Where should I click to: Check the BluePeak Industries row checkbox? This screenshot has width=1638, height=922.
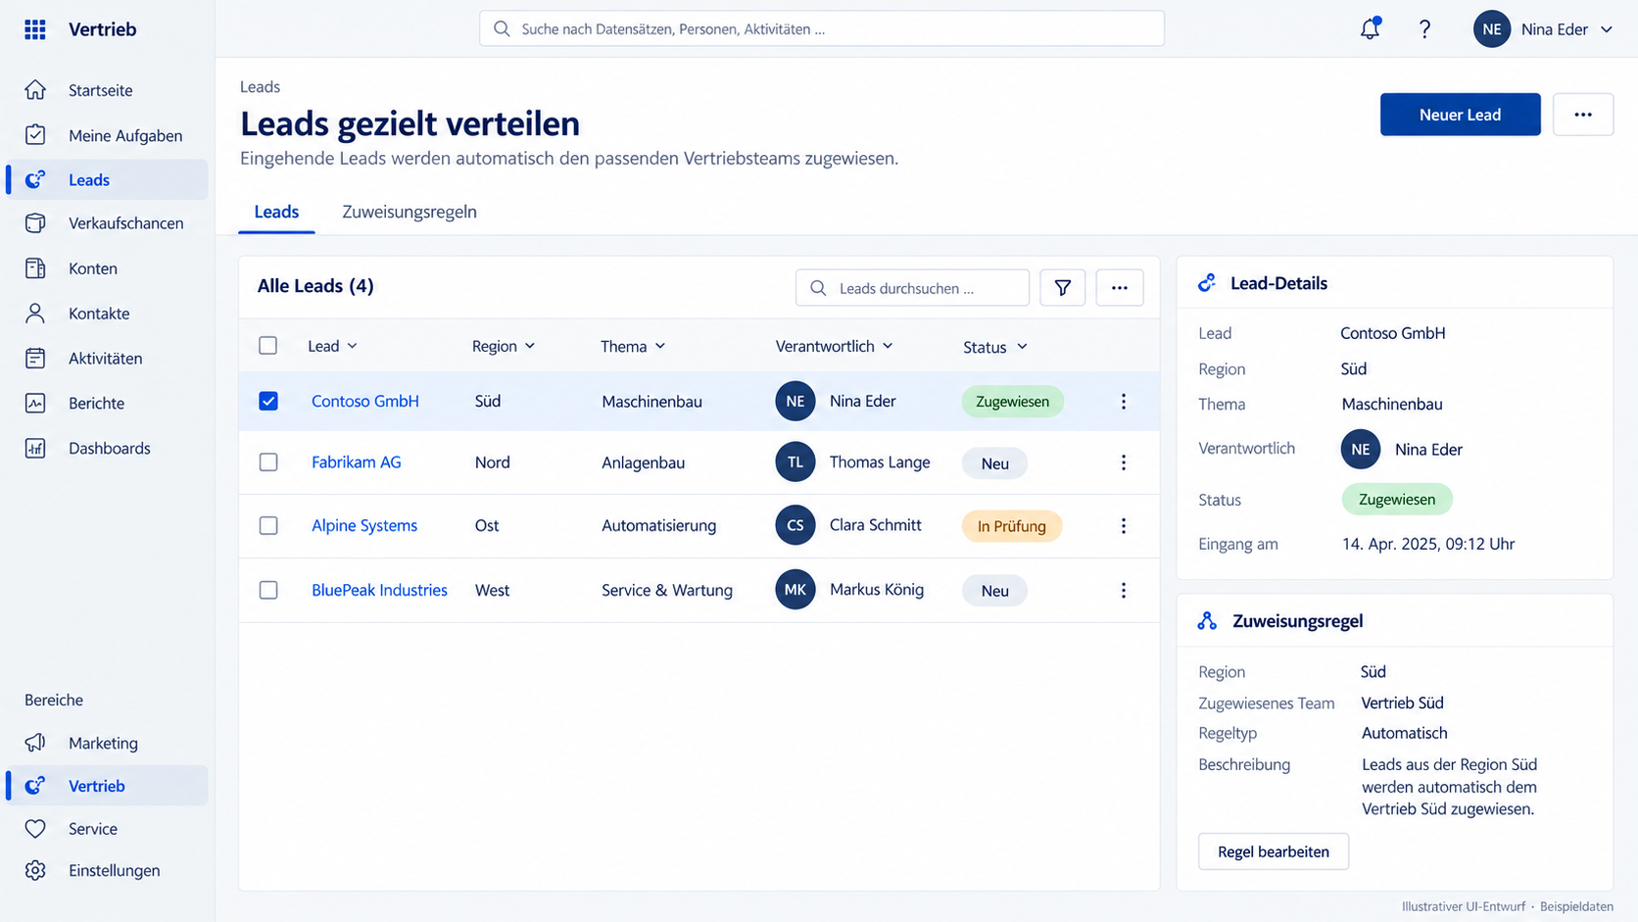click(x=268, y=590)
